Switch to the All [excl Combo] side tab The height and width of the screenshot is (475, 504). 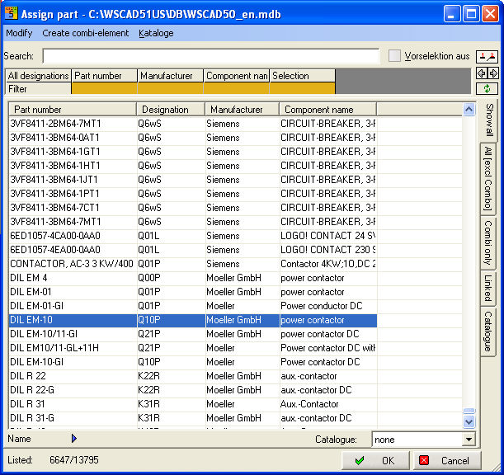488,179
